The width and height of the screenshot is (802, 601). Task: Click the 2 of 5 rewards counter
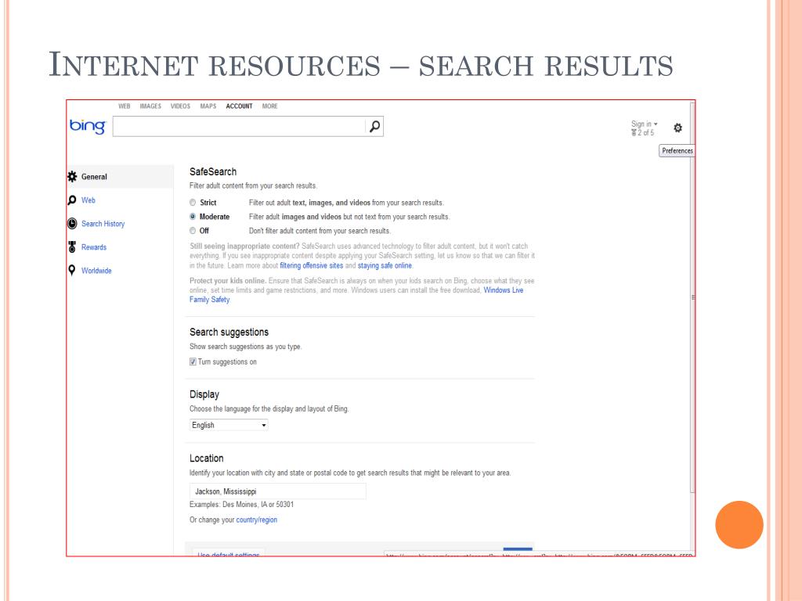click(x=645, y=133)
